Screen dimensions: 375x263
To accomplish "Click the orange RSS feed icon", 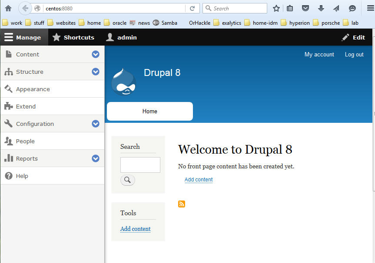I will coord(182,204).
